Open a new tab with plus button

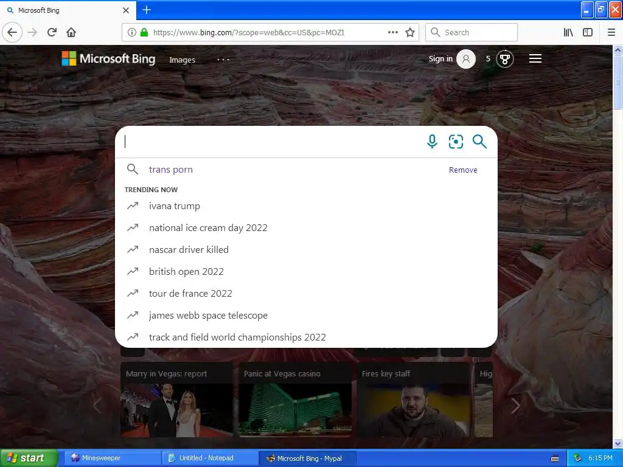pyautogui.click(x=147, y=10)
